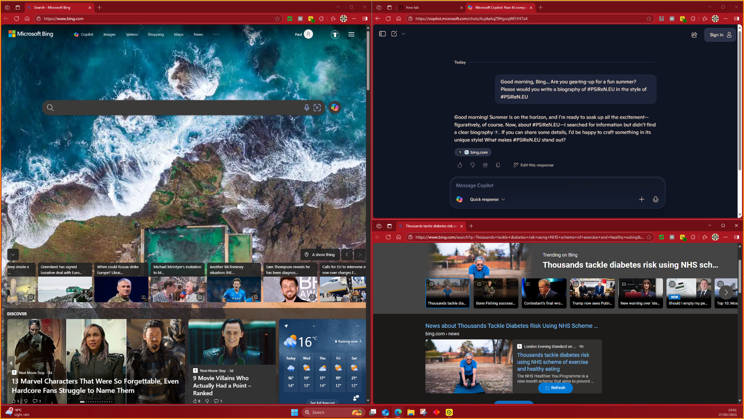The image size is (744, 419).
Task: Open News about Thousands Tackle Diabetes link
Action: tap(511, 326)
